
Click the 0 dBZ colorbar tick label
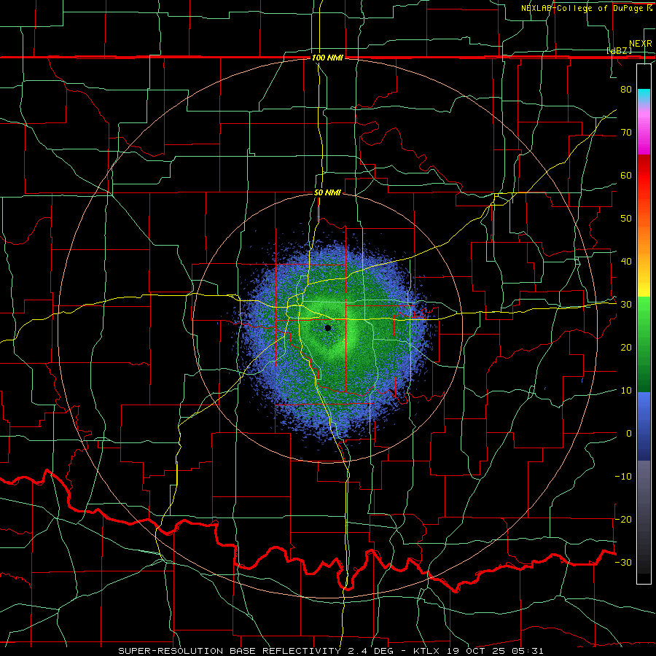[629, 434]
